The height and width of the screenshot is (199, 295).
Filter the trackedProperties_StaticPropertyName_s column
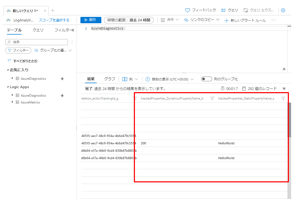(x=283, y=98)
